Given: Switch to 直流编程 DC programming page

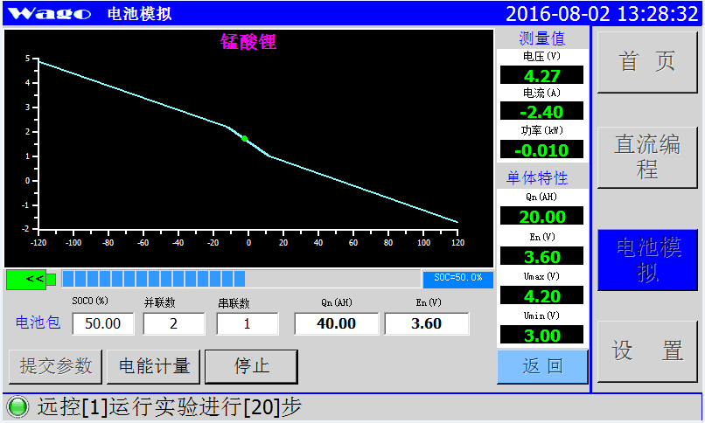Looking at the screenshot, I should coord(647,157).
